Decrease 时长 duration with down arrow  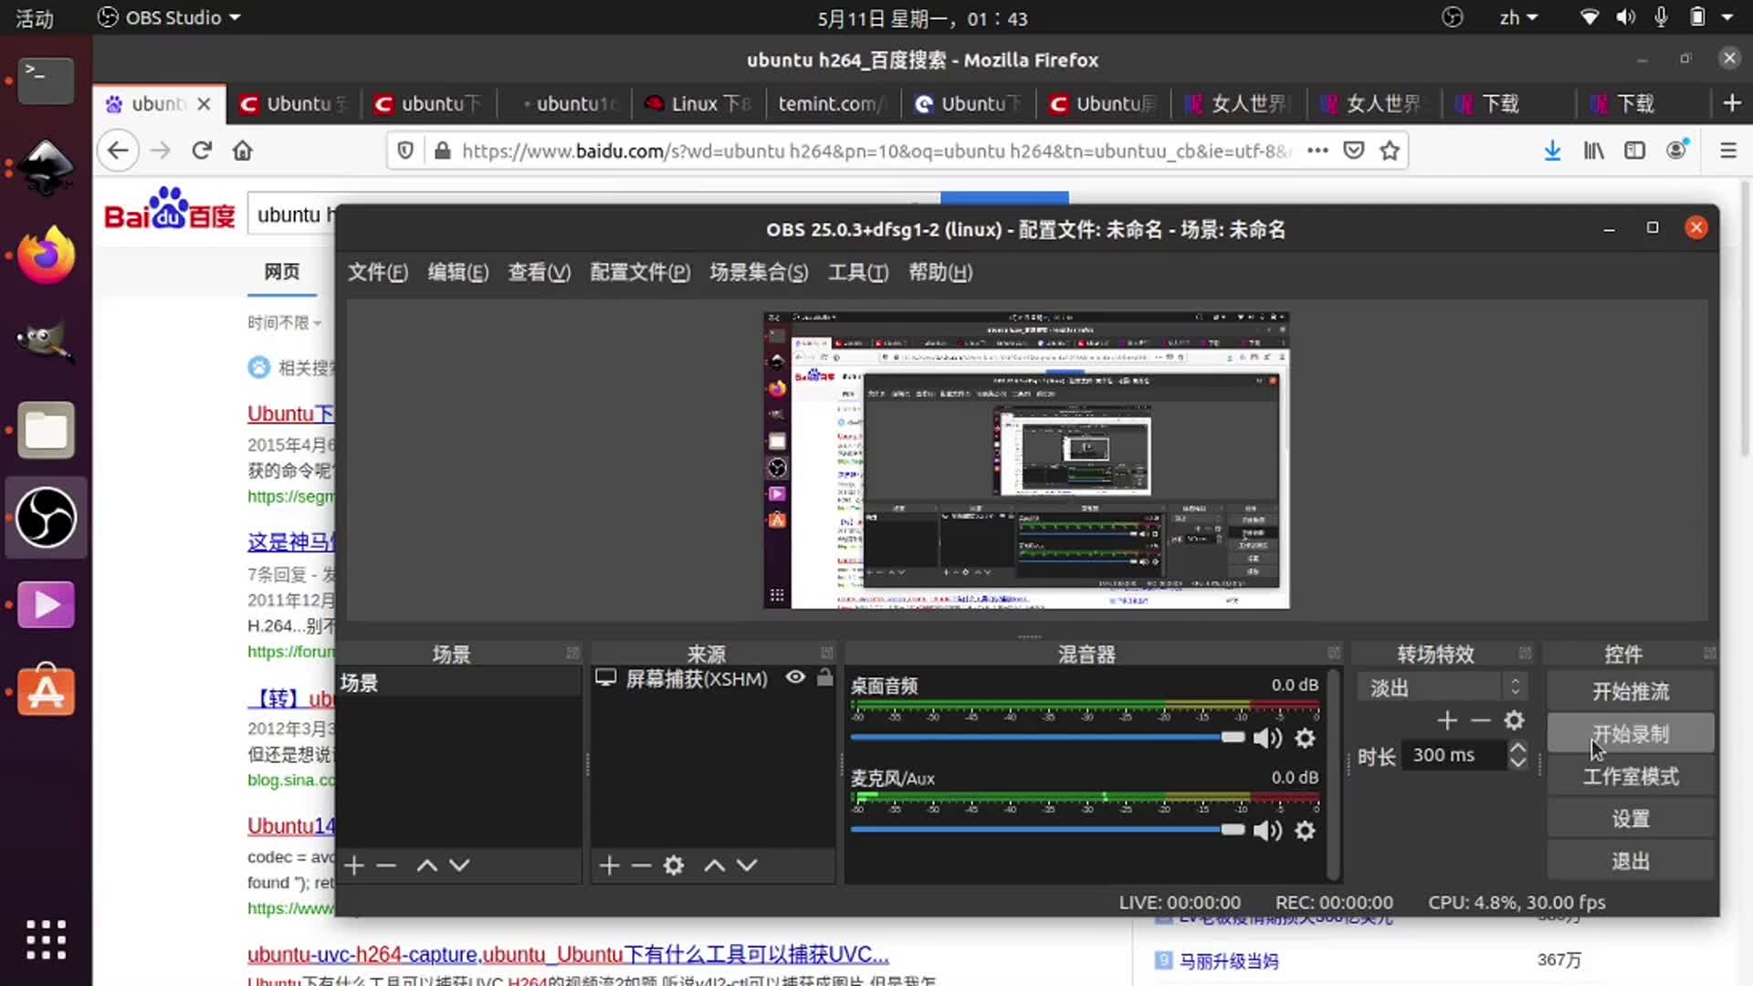click(1517, 762)
